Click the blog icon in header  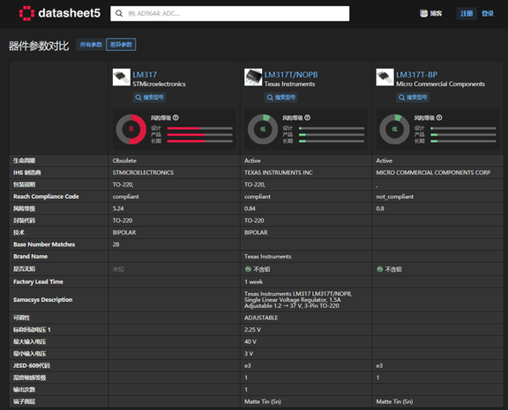(423, 13)
